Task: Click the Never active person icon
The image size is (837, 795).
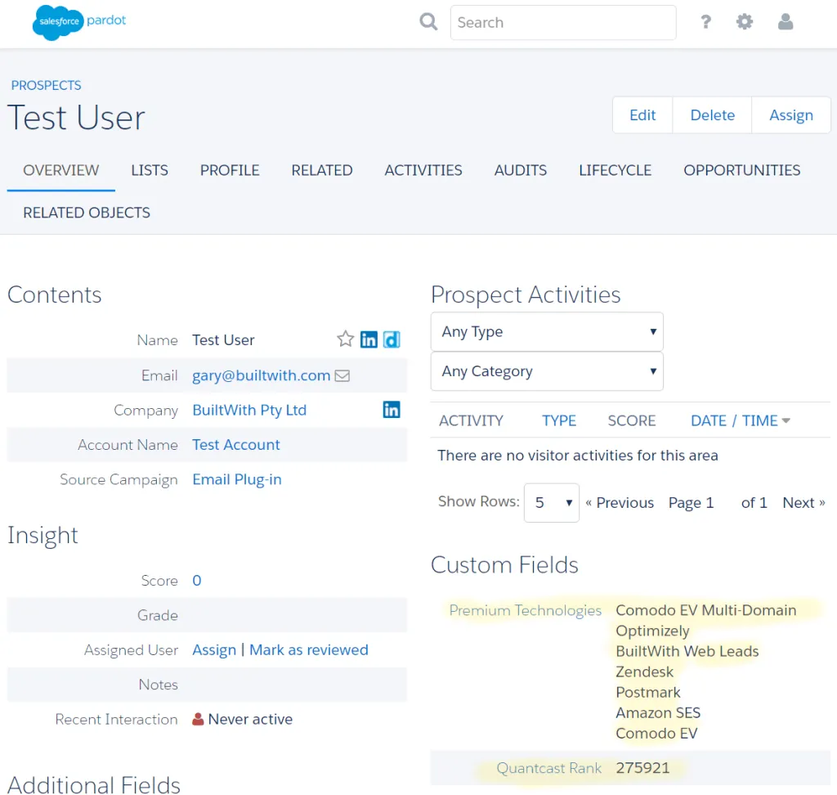Action: click(196, 719)
